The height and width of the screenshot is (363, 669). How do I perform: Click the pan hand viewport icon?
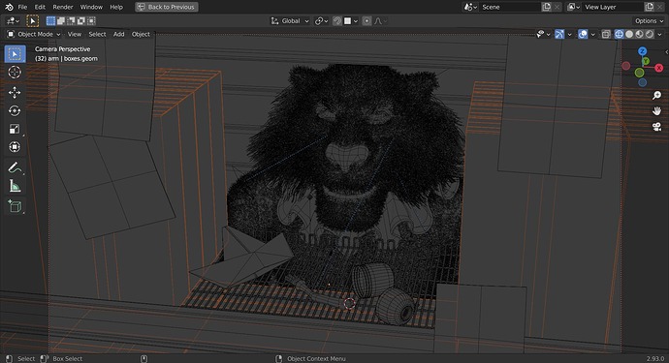point(656,110)
